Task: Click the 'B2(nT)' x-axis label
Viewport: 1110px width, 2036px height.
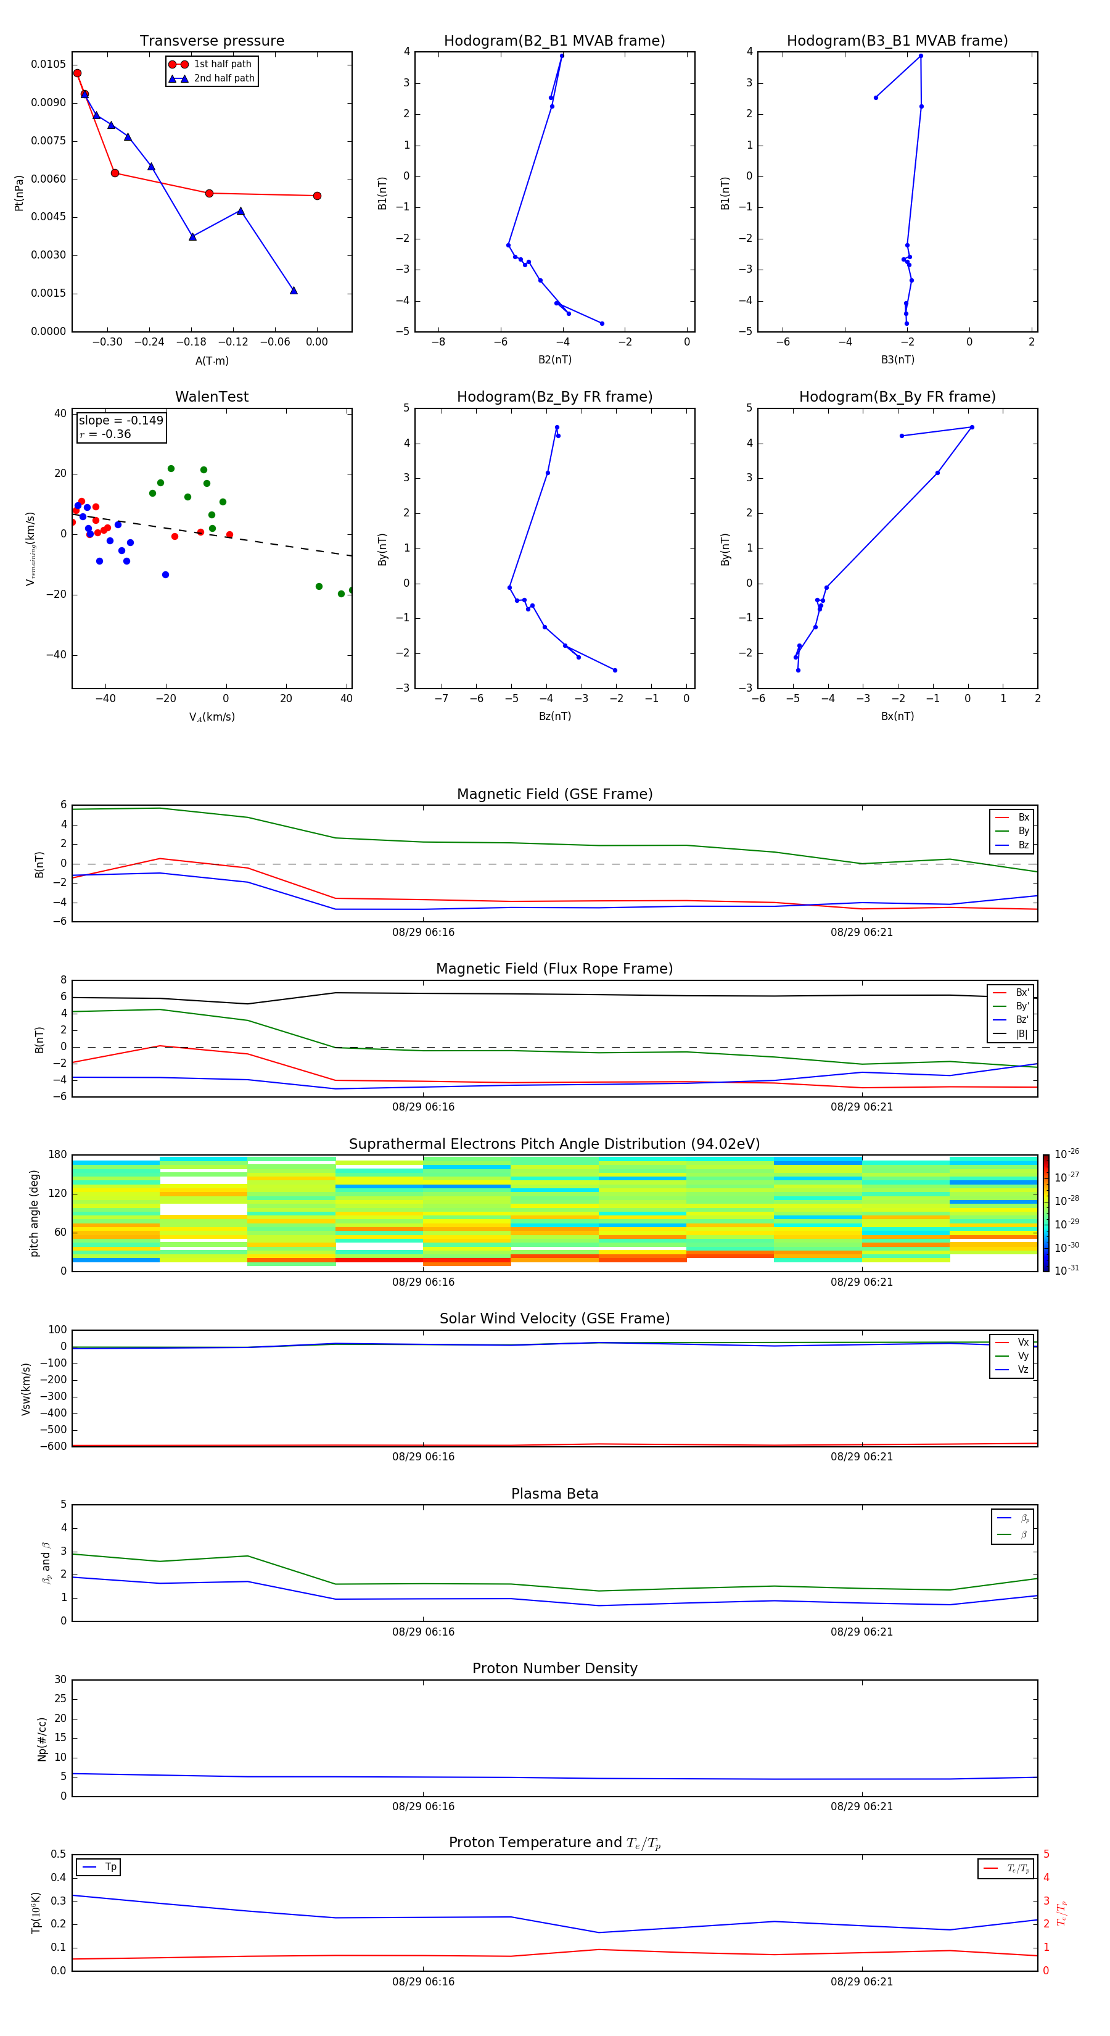Action: (x=554, y=360)
